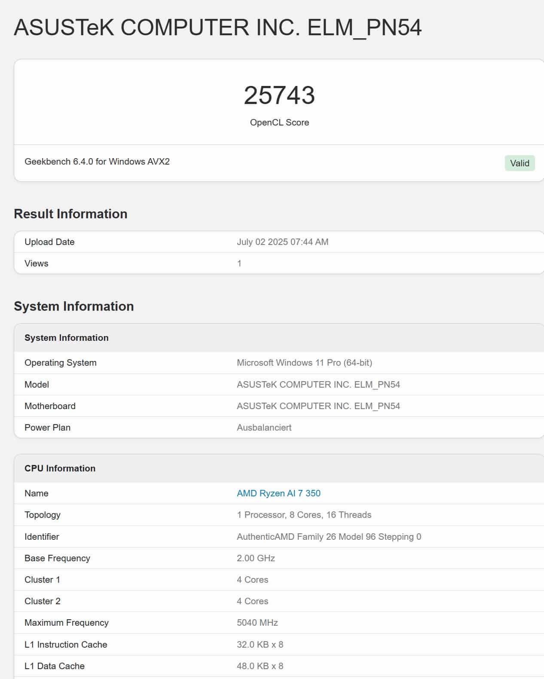Viewport: 544px width, 679px height.
Task: Click the Motherboard row label
Action: (x=50, y=406)
